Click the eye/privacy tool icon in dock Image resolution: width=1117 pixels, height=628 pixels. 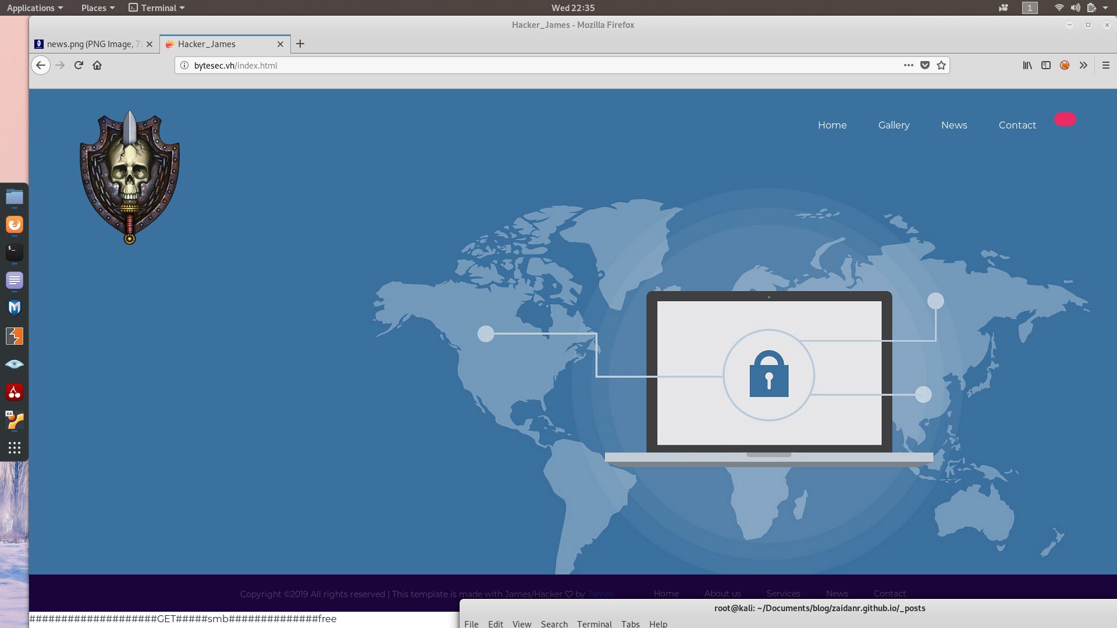pos(14,364)
